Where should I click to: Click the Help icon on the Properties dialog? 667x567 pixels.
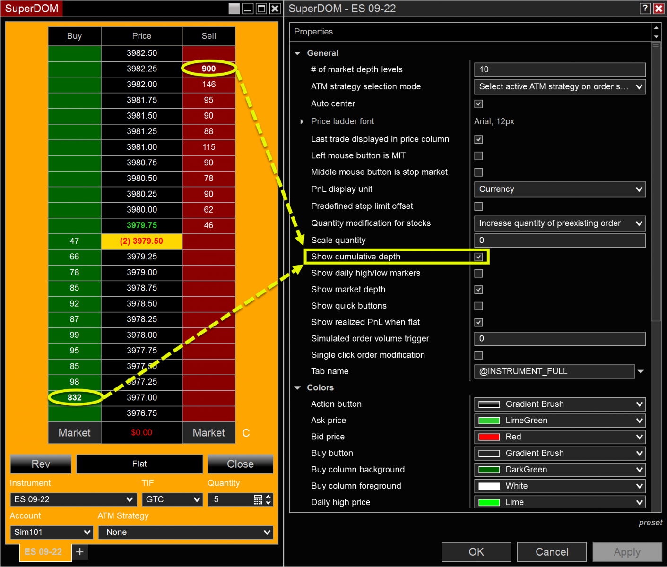click(x=645, y=8)
